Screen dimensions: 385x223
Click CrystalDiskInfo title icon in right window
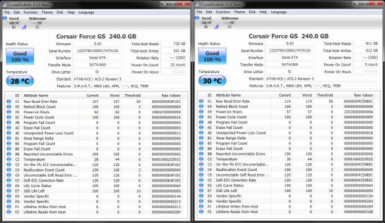point(197,5)
